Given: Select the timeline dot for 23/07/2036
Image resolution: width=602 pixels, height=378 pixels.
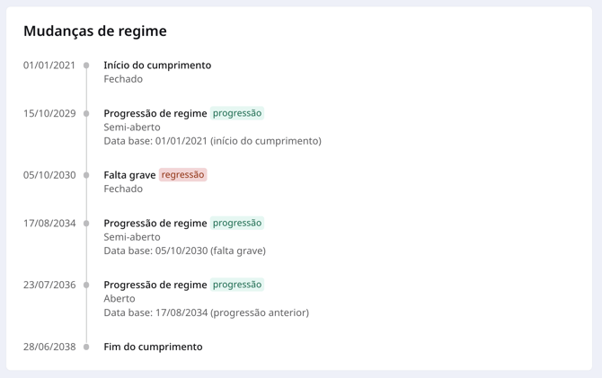Looking at the screenshot, I should [x=86, y=285].
